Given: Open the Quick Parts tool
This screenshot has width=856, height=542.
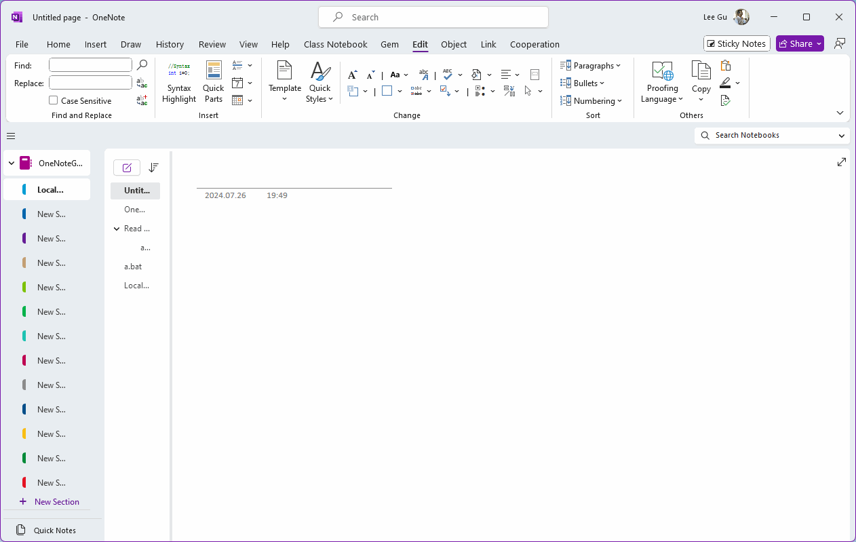Looking at the screenshot, I should [213, 81].
